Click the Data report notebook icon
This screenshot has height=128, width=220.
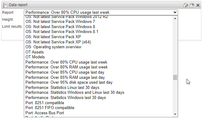pyautogui.click(x=5, y=5)
